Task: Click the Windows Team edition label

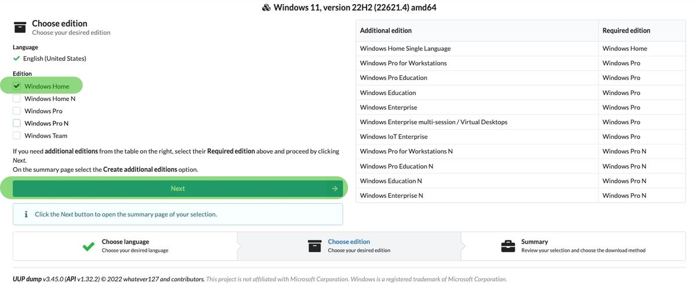Action: (46, 136)
